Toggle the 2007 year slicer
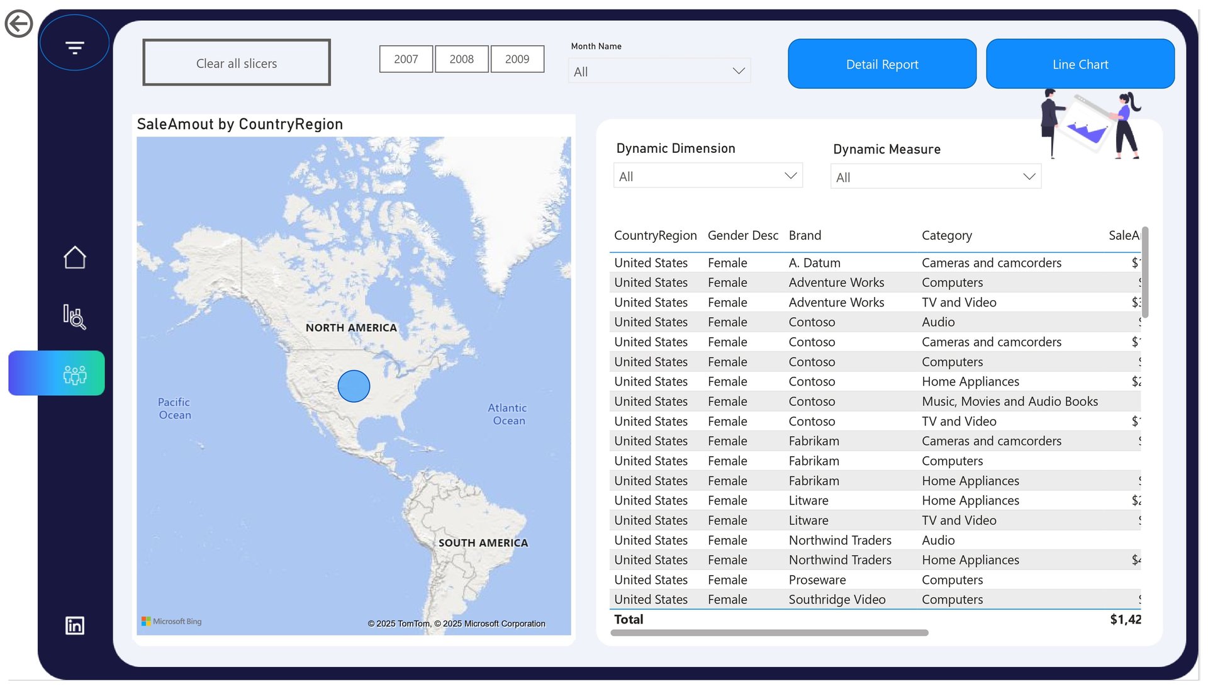 point(406,59)
